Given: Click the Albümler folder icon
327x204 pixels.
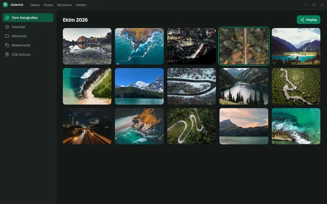Looking at the screenshot, I should click(7, 36).
